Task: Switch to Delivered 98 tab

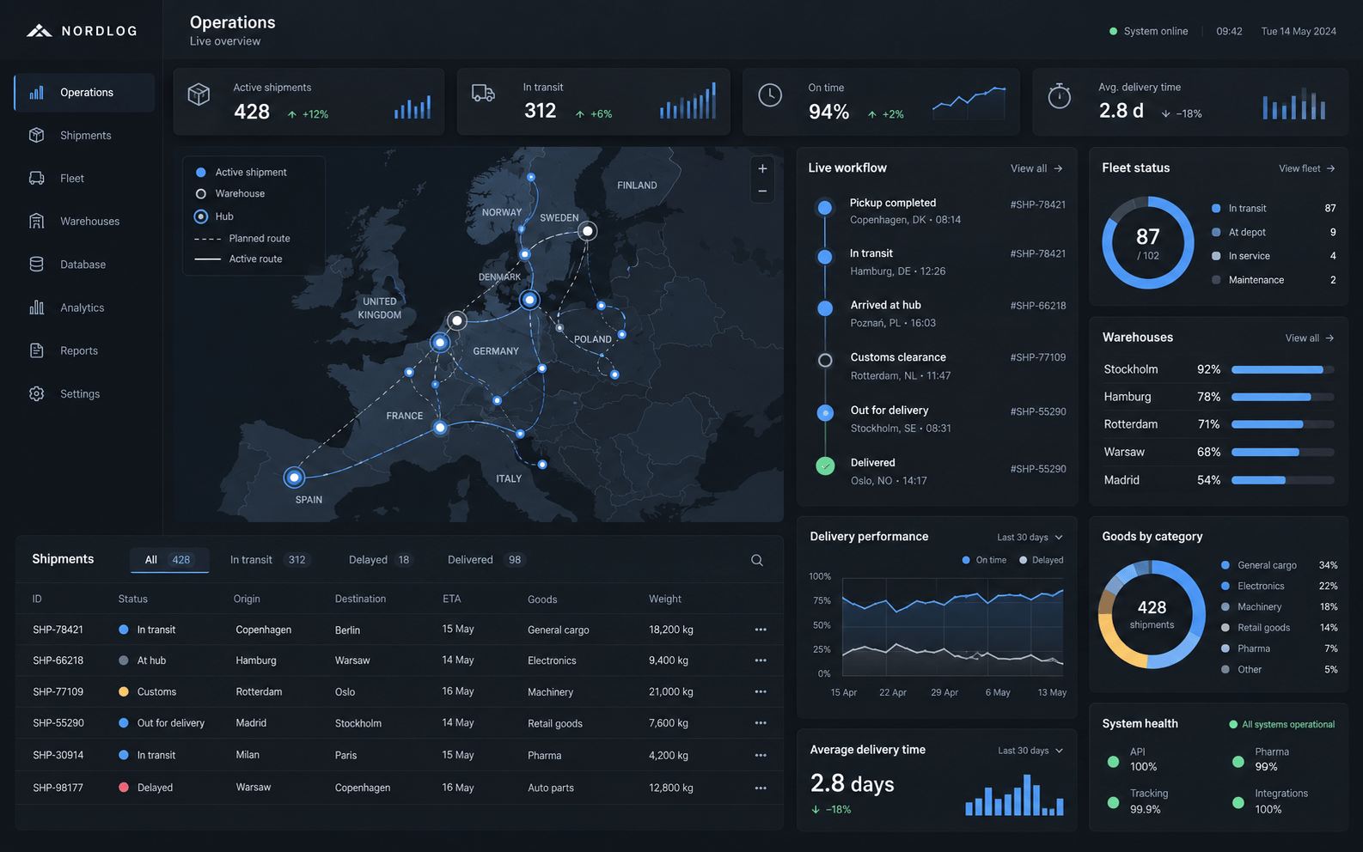Action: click(x=486, y=560)
